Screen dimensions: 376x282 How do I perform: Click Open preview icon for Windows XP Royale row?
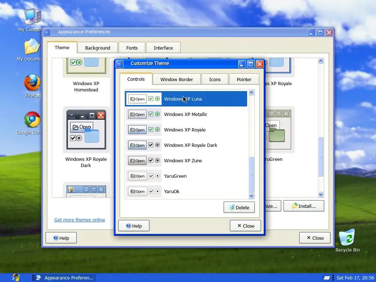[x=137, y=130]
